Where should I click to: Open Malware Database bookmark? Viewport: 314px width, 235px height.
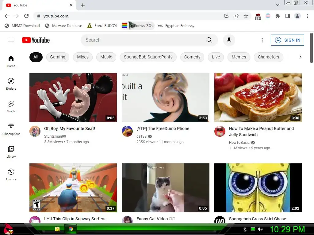64,26
